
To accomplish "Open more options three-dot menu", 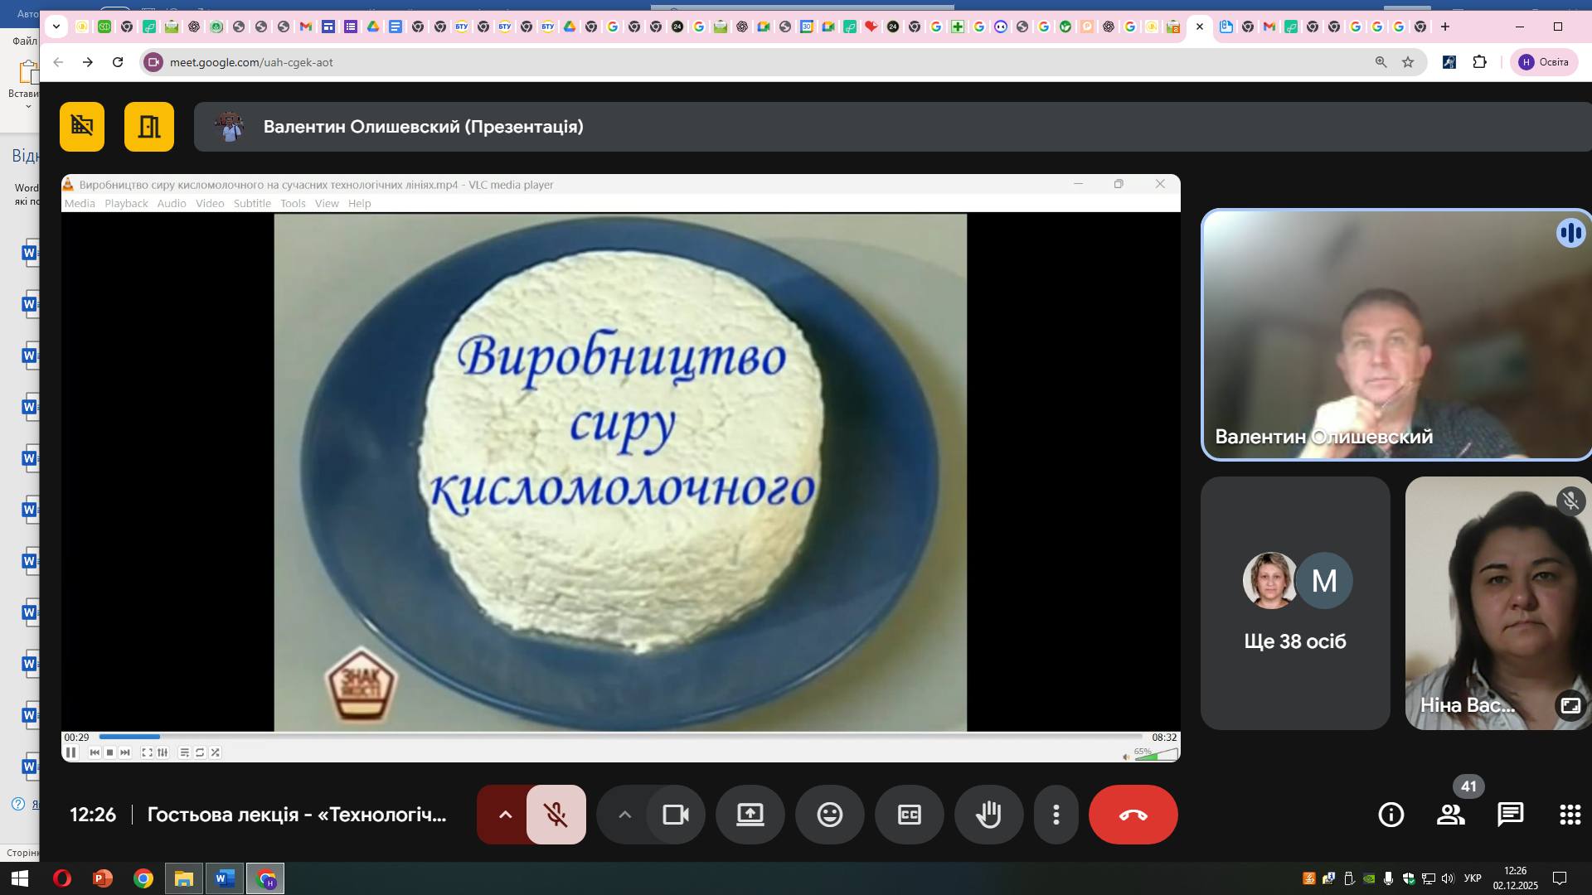I will [x=1056, y=815].
